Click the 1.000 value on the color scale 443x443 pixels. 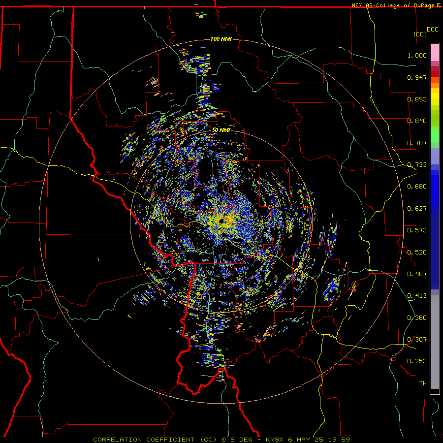417,55
